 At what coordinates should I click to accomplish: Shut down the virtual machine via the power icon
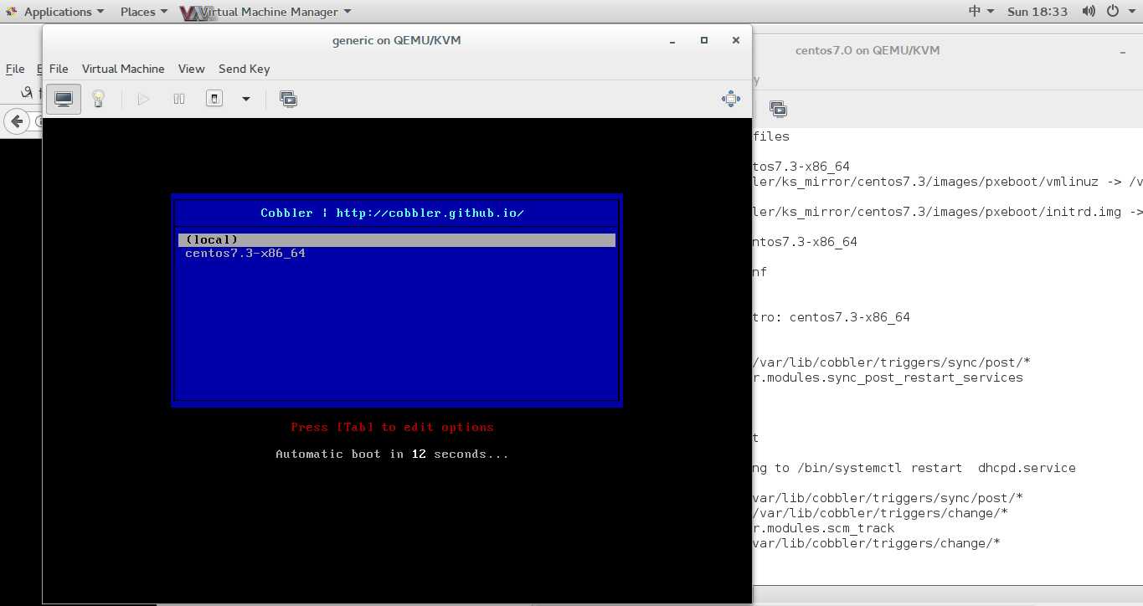214,99
